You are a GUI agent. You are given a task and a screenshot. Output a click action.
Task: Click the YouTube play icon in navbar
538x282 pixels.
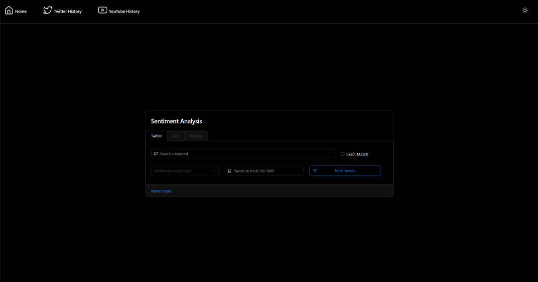pos(103,10)
